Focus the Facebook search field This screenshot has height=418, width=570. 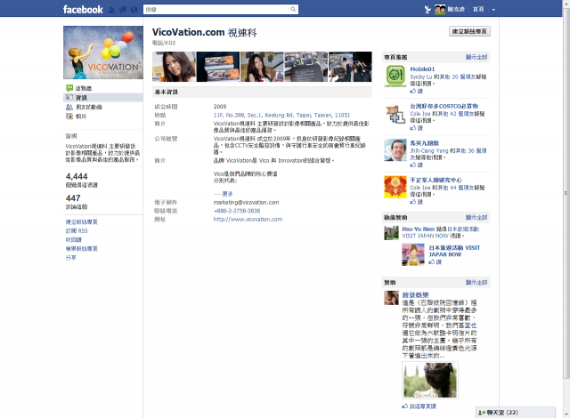click(216, 10)
